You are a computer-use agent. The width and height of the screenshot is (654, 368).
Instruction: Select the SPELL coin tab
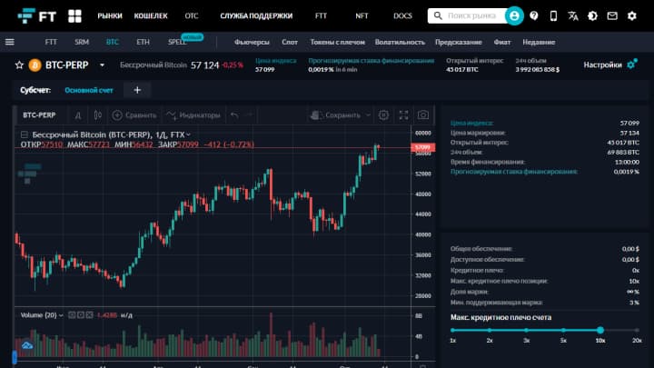(x=177, y=42)
